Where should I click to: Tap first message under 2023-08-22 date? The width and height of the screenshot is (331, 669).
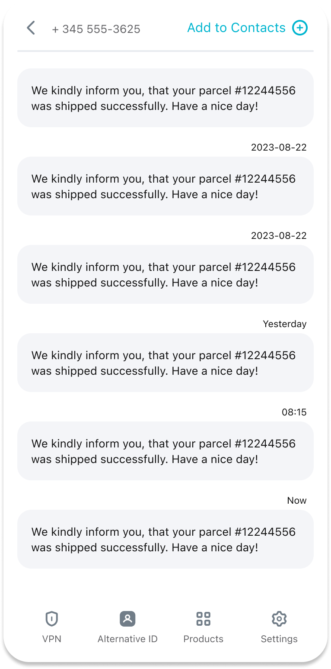tap(165, 186)
